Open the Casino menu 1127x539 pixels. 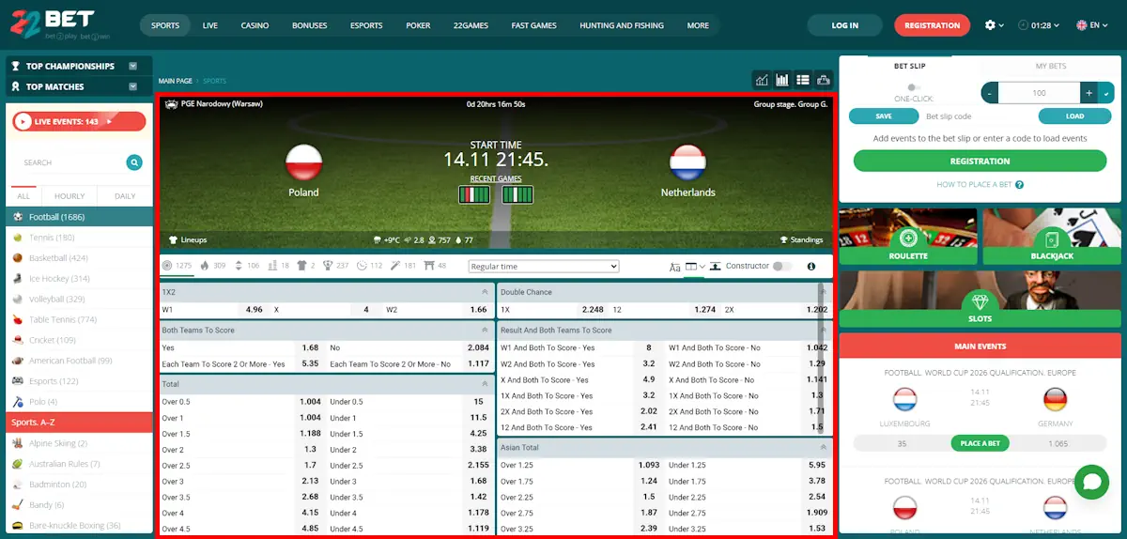point(255,25)
